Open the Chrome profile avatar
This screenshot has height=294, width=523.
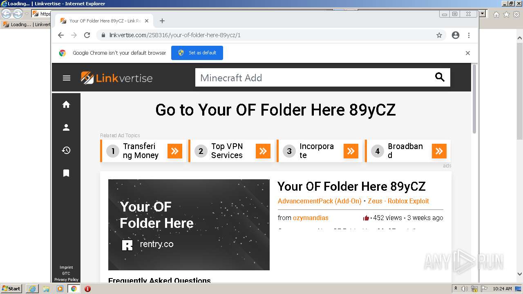[x=456, y=35]
